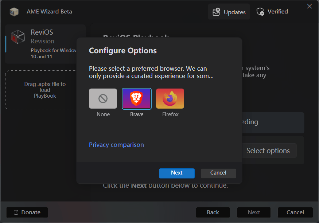Image resolution: width=319 pixels, height=223 pixels.
Task: Open the Privacy comparison link
Action: (x=116, y=145)
